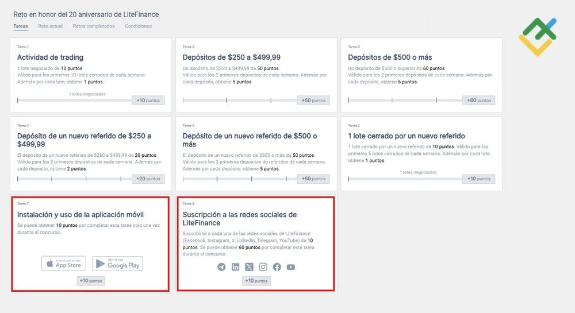The height and width of the screenshot is (313, 575).
Task: Click the Actividad de trading progress bar
Action: pyautogui.click(x=74, y=101)
